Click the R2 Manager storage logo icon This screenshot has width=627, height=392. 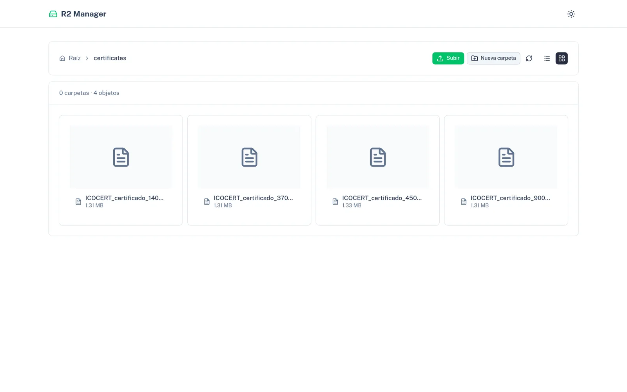click(x=53, y=14)
